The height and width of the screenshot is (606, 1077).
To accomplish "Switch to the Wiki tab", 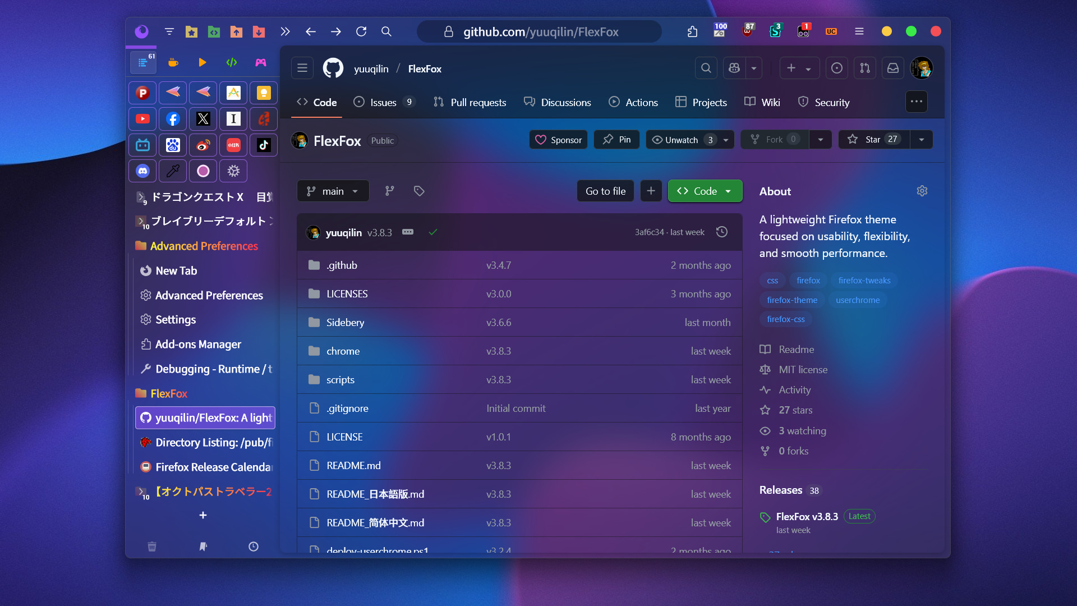I will [762, 102].
